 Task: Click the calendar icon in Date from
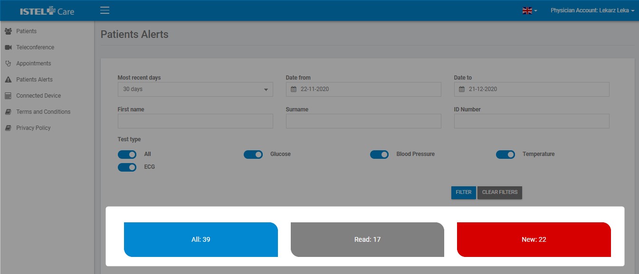(294, 89)
